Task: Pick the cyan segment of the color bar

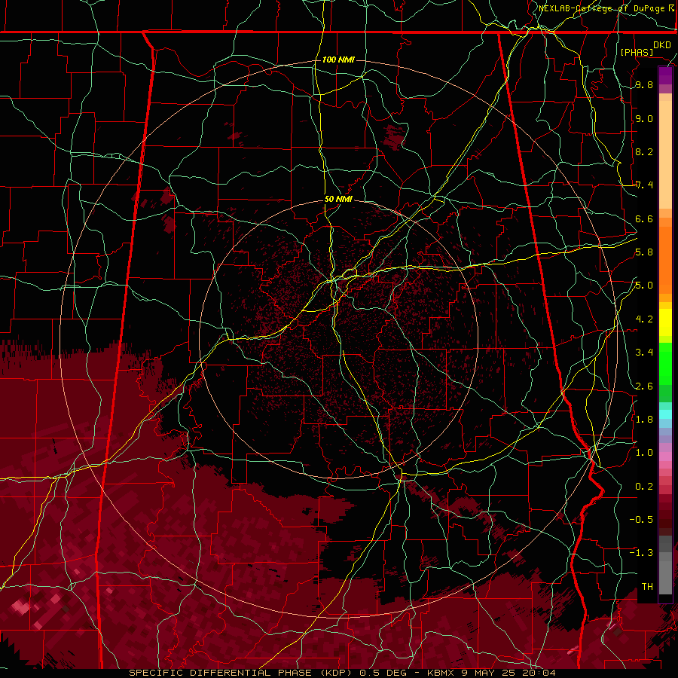Action: click(665, 414)
